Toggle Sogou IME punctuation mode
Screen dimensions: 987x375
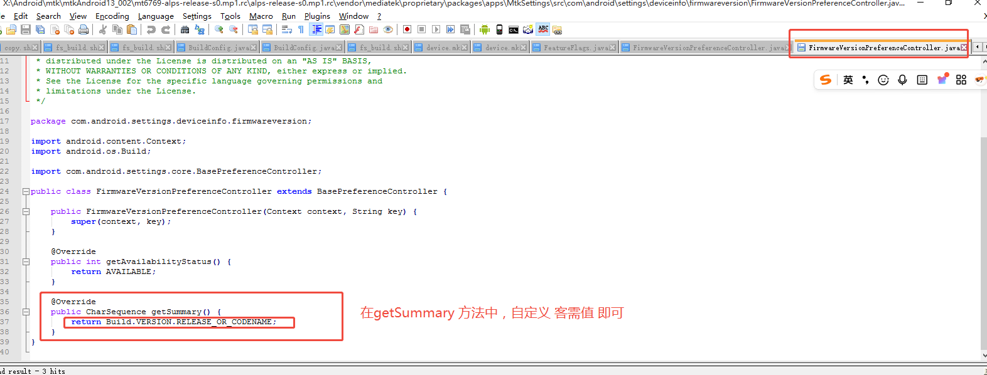click(x=865, y=80)
